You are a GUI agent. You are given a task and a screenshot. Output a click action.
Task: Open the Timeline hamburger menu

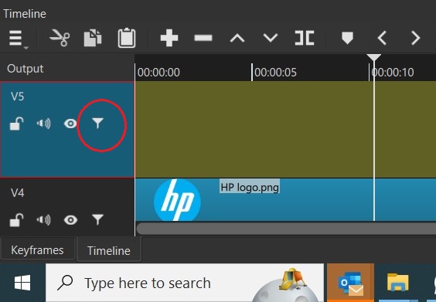click(x=17, y=39)
